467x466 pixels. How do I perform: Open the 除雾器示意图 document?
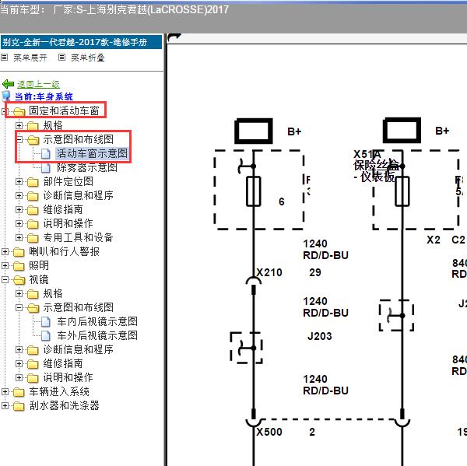[87, 167]
